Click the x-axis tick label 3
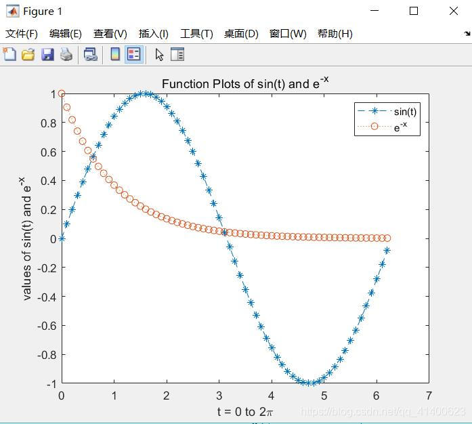 [219, 396]
